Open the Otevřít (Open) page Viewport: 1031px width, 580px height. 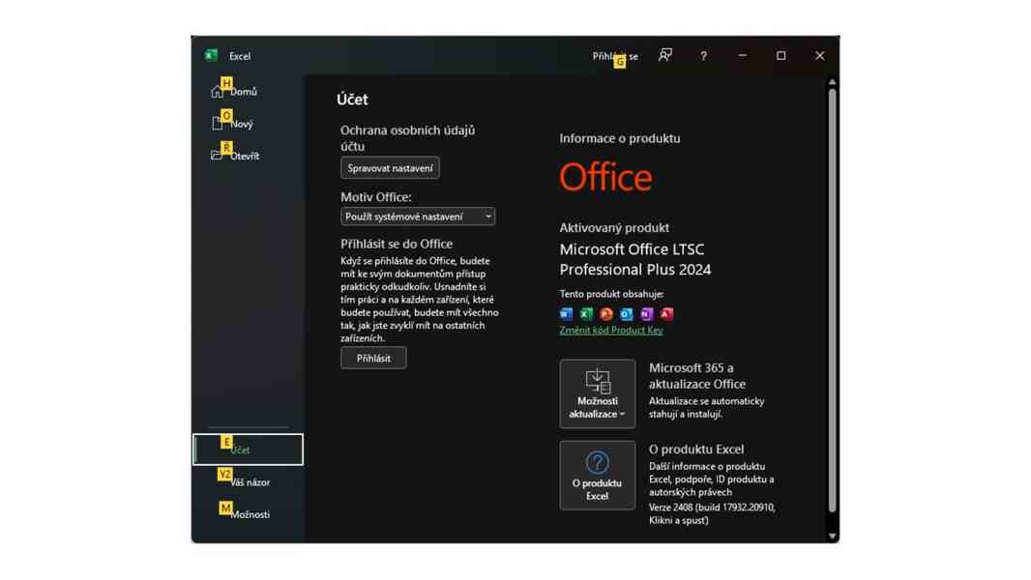point(247,156)
